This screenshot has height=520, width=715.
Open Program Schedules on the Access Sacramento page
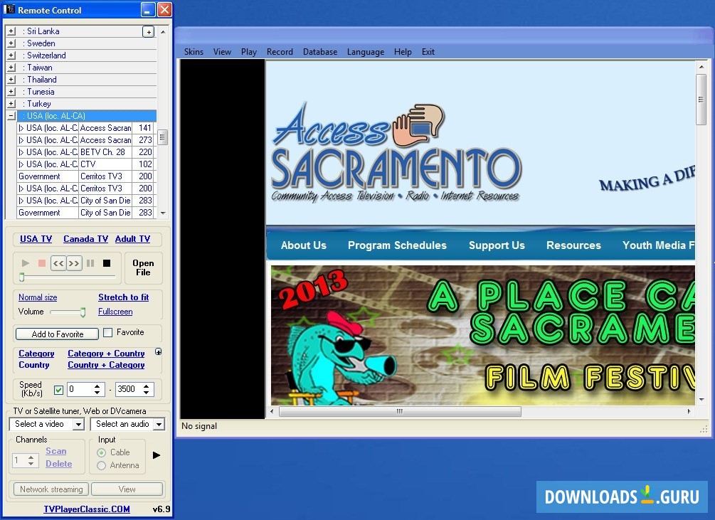click(x=397, y=245)
